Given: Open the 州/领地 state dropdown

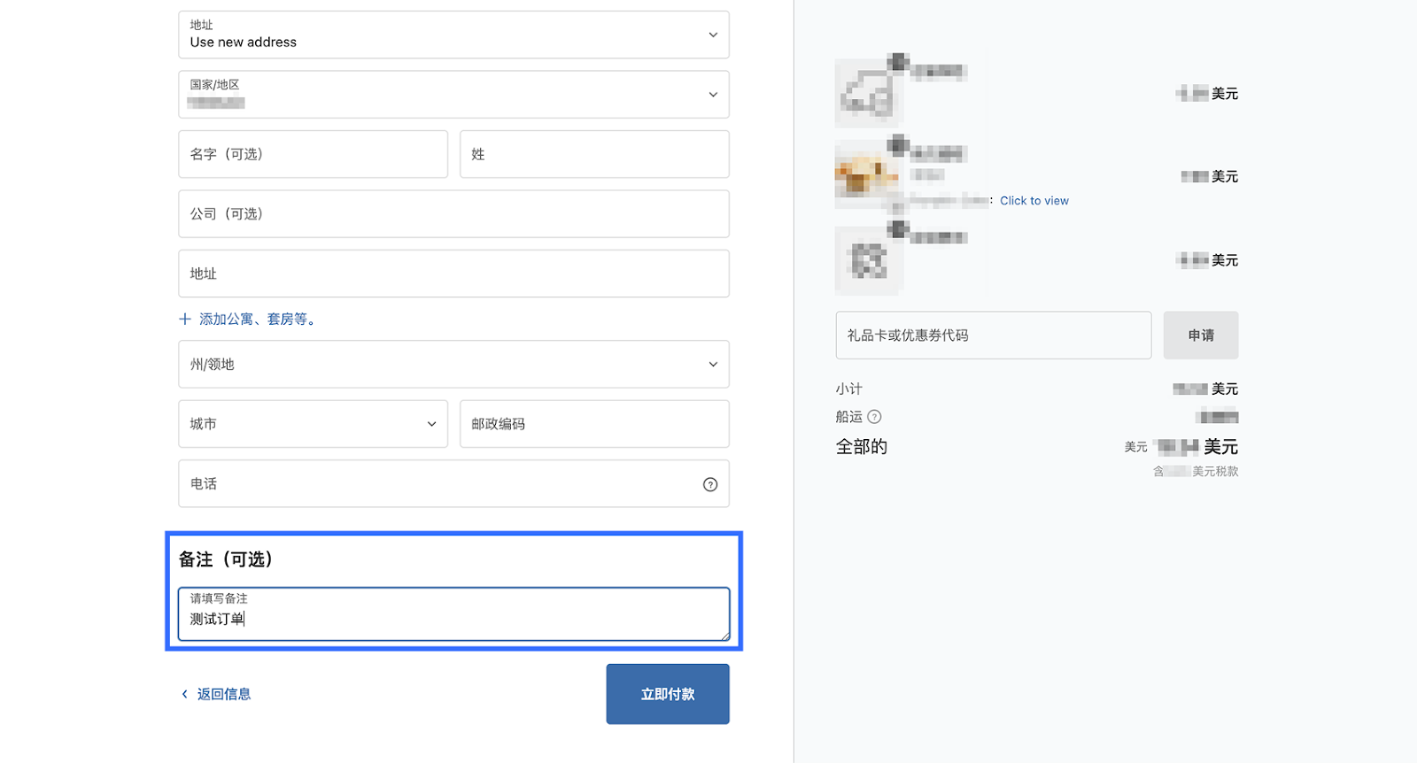Looking at the screenshot, I should click(453, 365).
